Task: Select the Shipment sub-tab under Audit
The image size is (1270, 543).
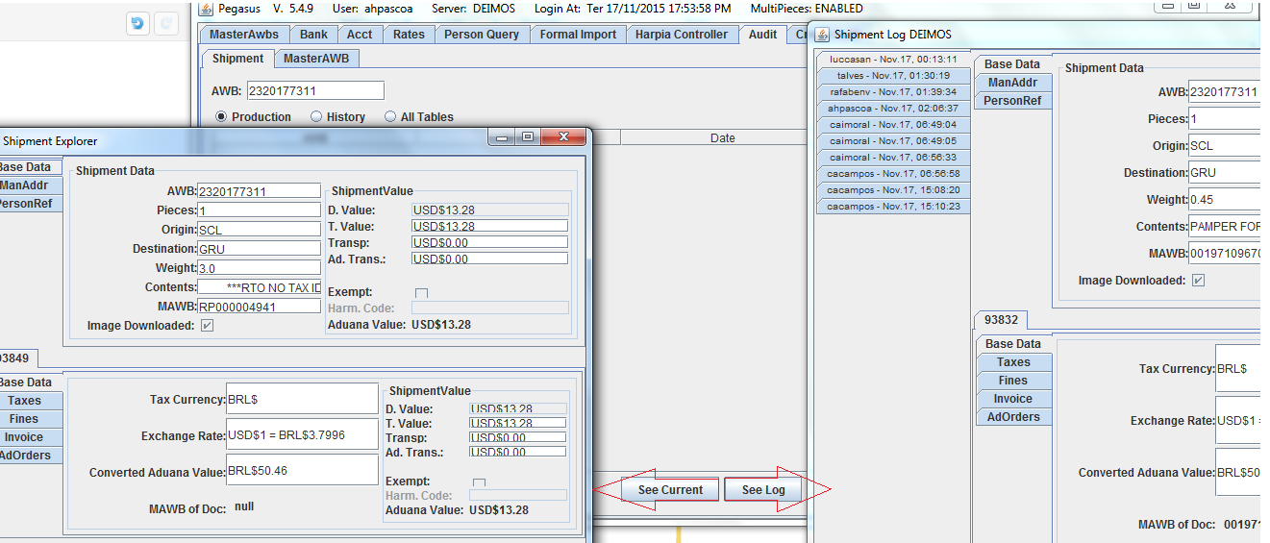Action: [x=237, y=59]
